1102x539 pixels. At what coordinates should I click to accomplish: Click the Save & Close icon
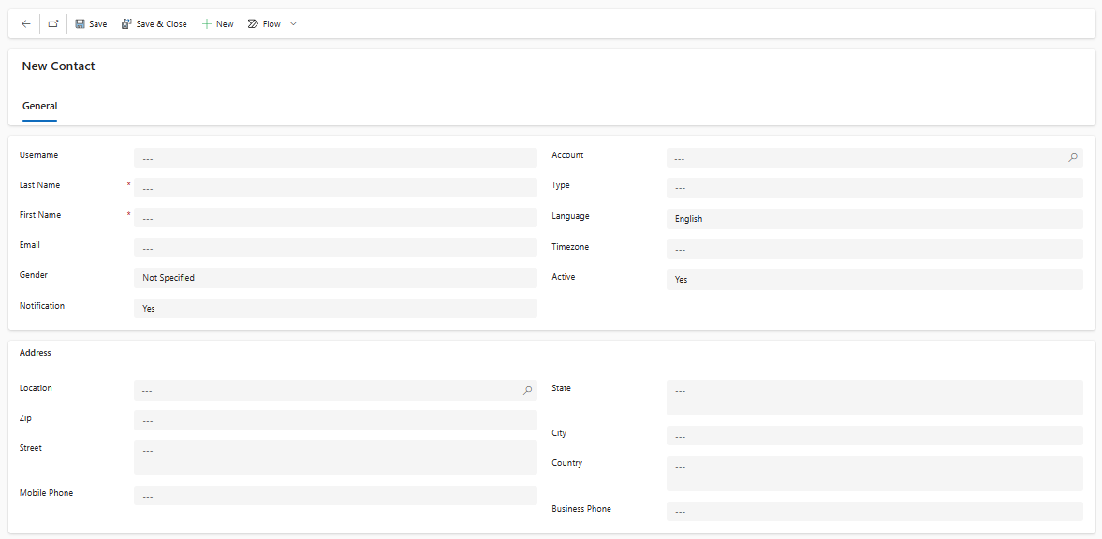tap(126, 24)
